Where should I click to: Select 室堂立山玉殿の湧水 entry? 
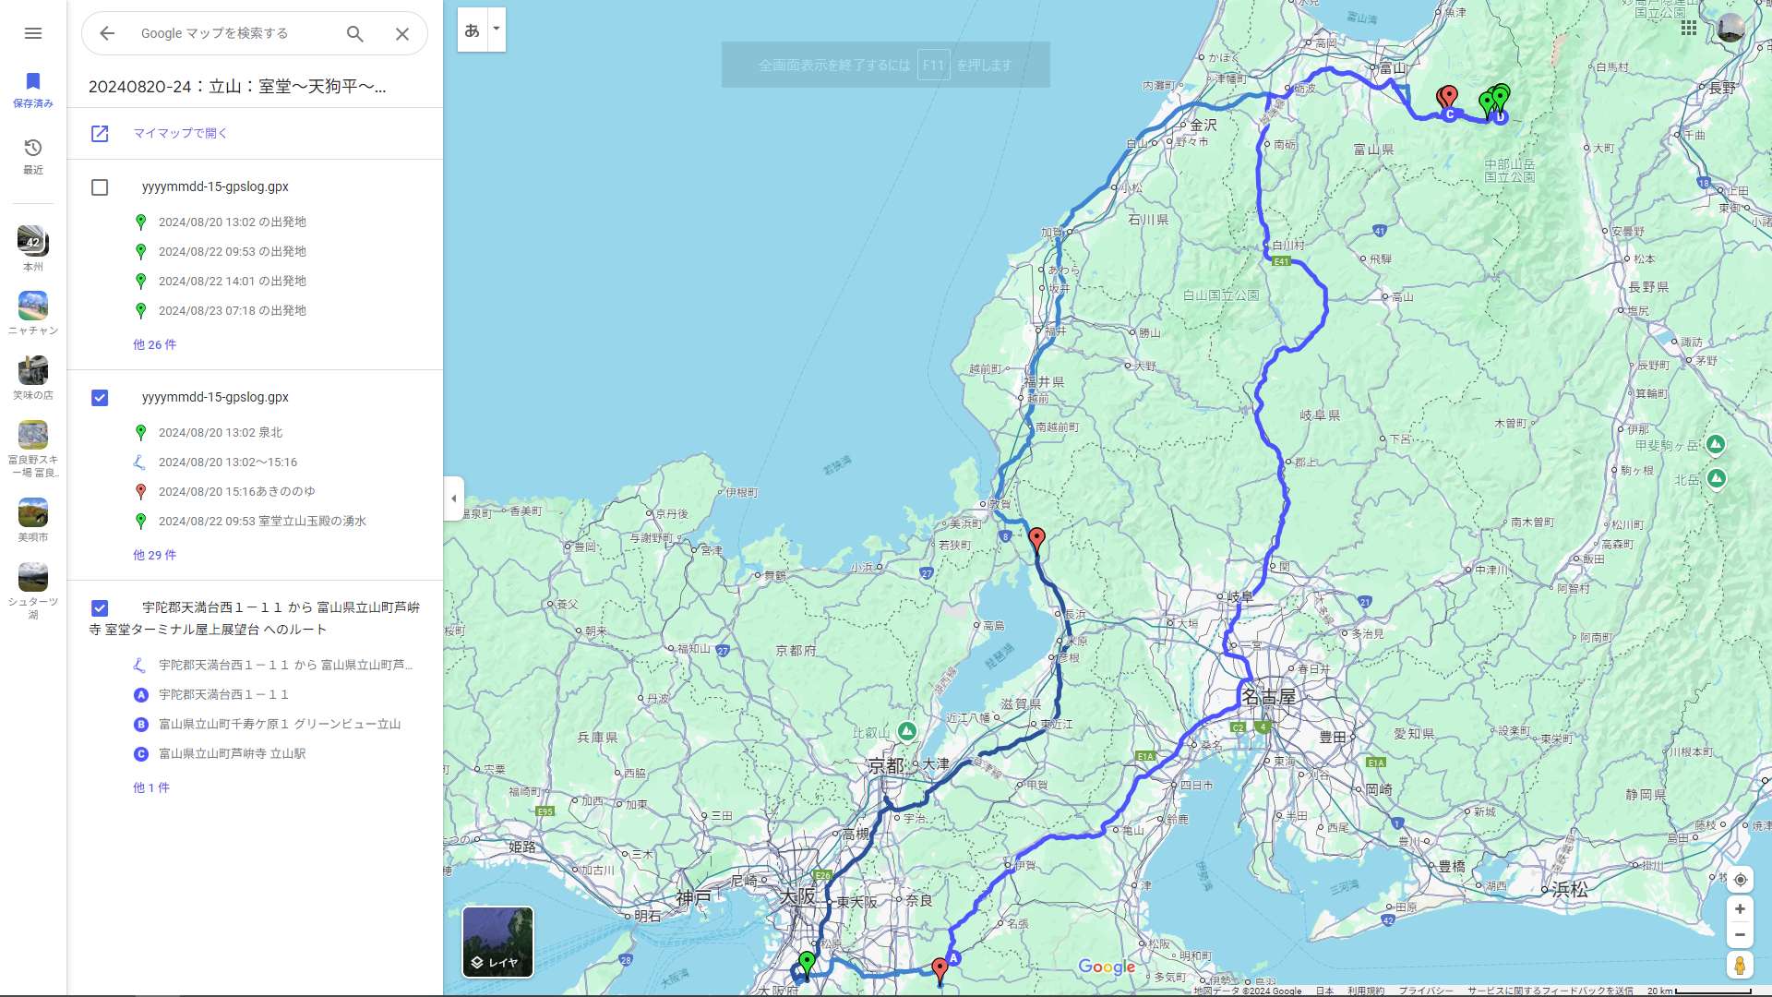(x=262, y=521)
